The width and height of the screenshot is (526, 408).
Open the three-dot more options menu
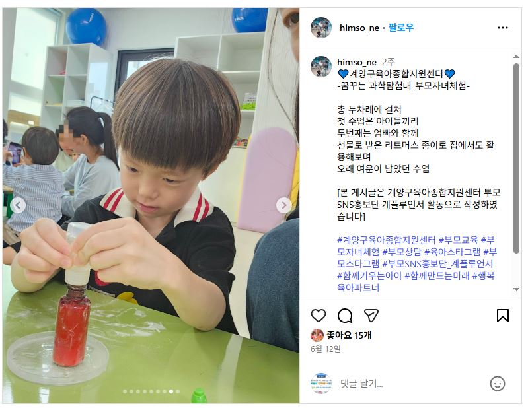[x=502, y=28]
